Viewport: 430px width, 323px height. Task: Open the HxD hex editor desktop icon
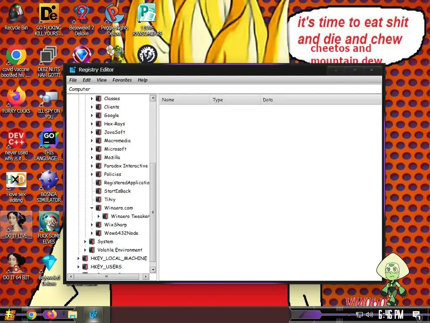point(16,186)
